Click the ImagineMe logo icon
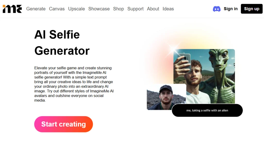Viewport: 264px width, 142px height. tap(12, 9)
